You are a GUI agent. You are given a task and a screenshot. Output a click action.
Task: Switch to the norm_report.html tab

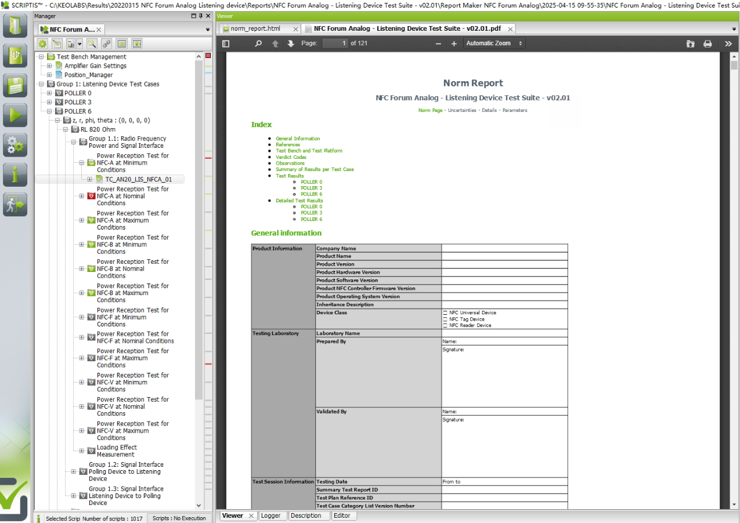(261, 28)
